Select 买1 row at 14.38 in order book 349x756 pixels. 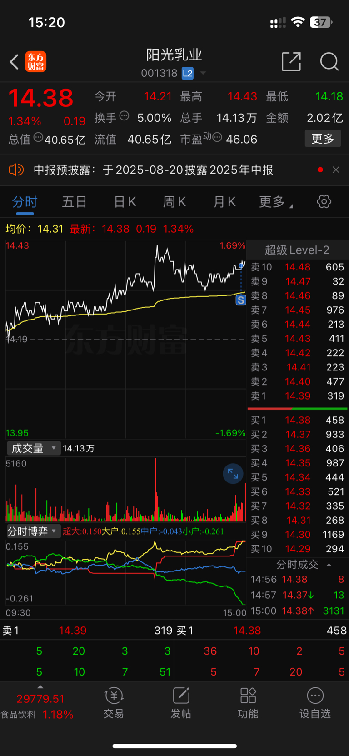pos(297,420)
